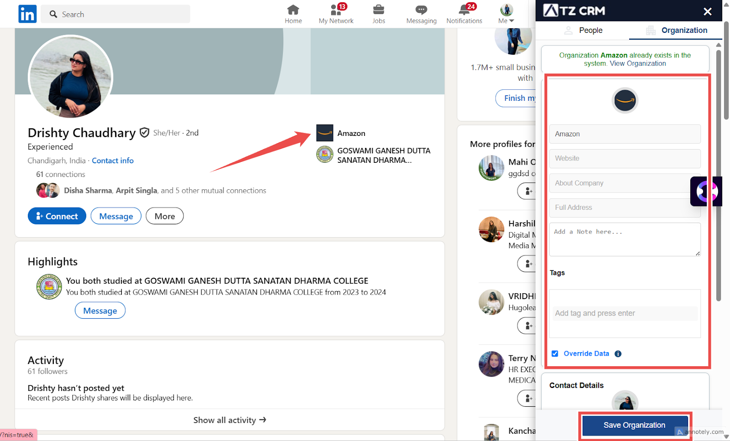Message Drishty from the profile header
Image resolution: width=730 pixels, height=441 pixels.
pos(116,216)
